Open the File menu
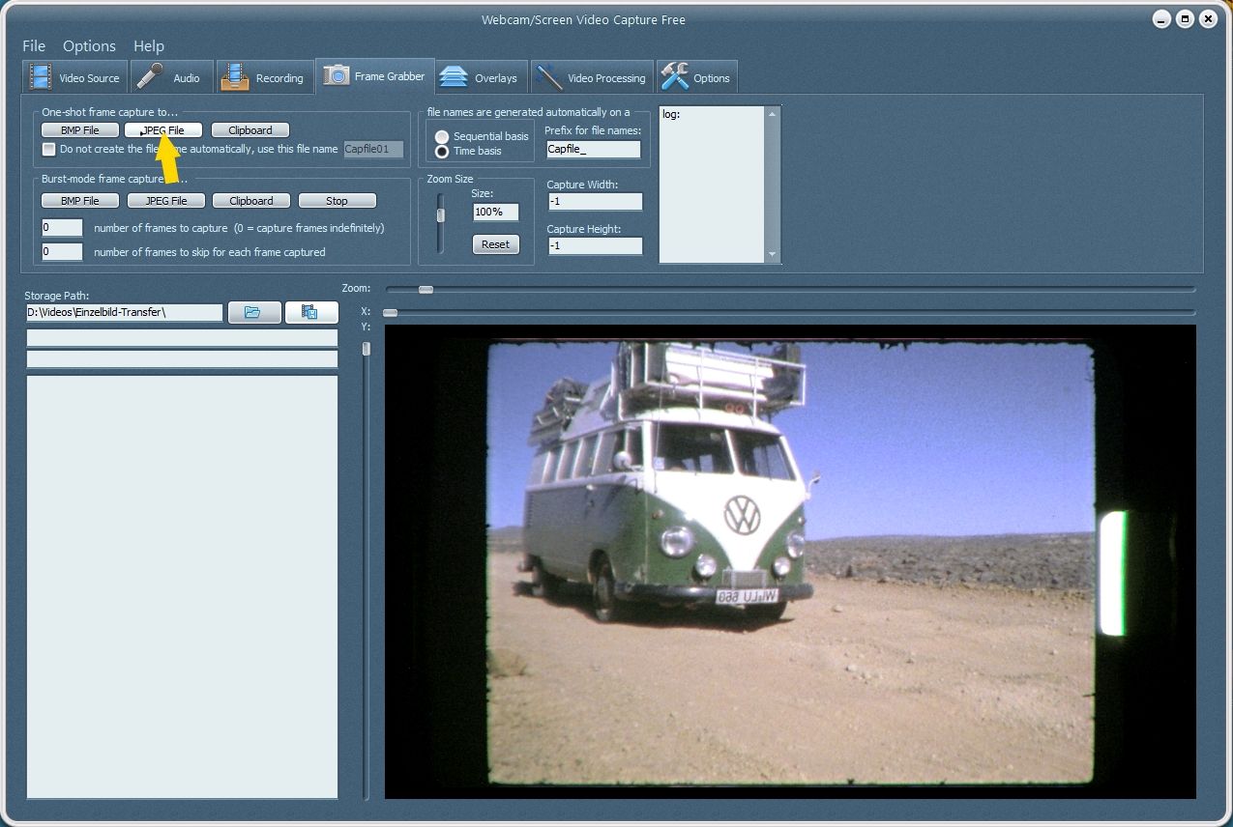This screenshot has height=827, width=1233. [34, 45]
